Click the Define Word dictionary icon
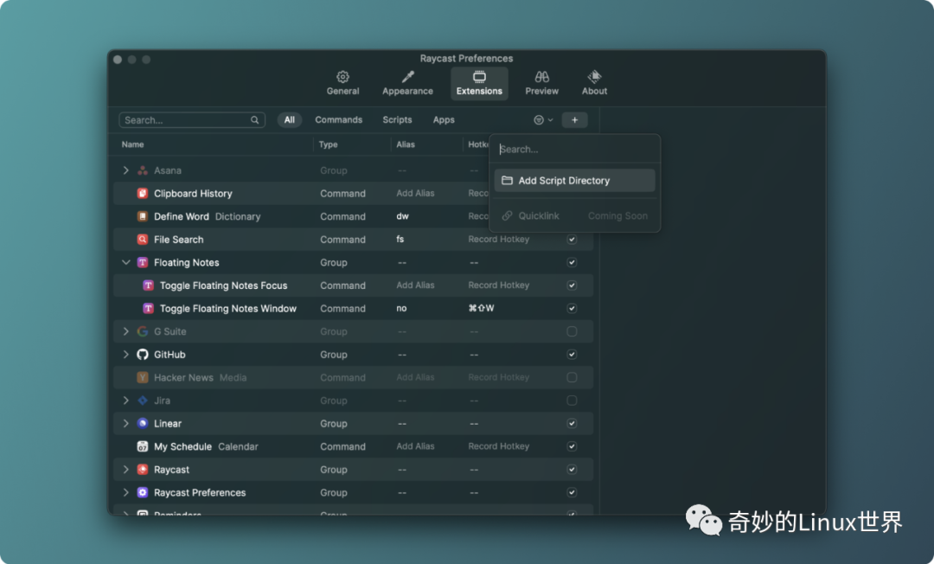Screen dimensions: 934x564 (x=143, y=216)
